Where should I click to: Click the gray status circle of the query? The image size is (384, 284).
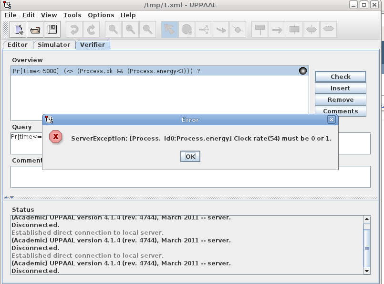click(303, 71)
